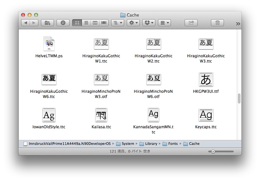Go to the Fonts folder in path bar
This screenshot has width=260, height=181.
[x=170, y=144]
